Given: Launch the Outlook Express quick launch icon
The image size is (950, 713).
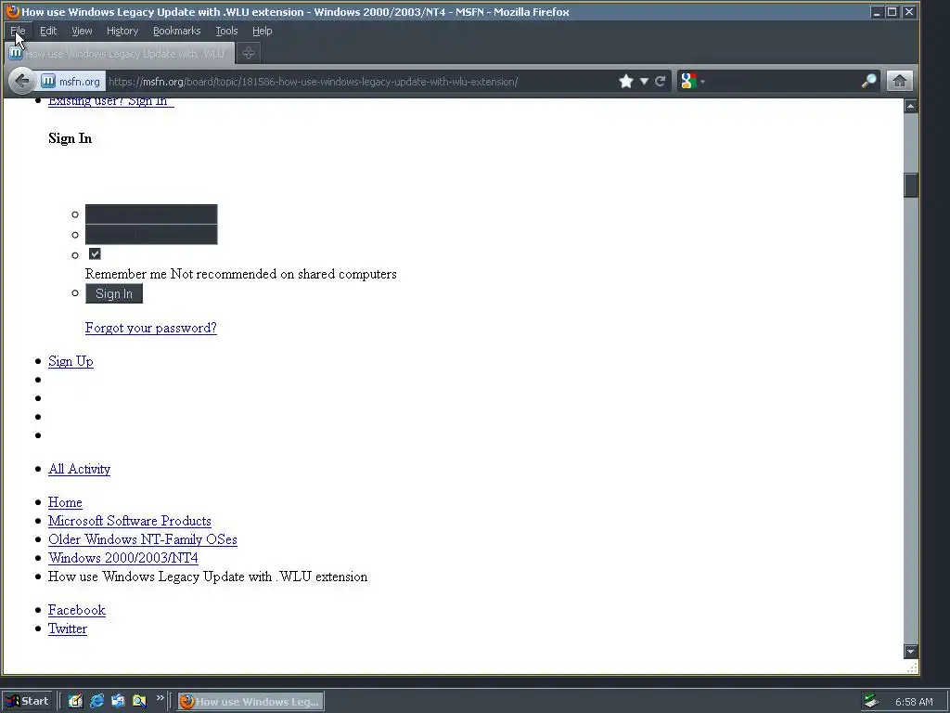Looking at the screenshot, I should [x=118, y=701].
